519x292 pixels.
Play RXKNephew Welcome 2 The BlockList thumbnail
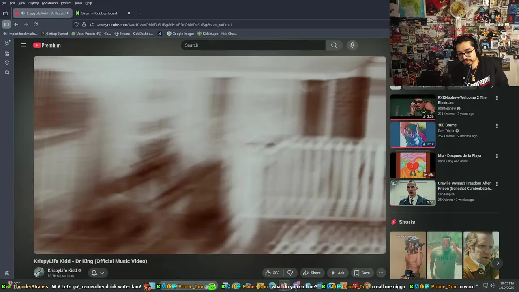[413, 107]
